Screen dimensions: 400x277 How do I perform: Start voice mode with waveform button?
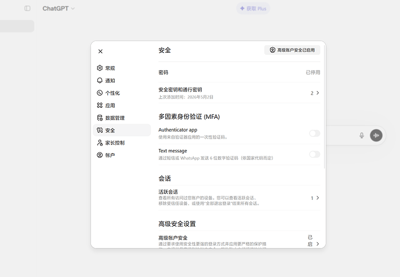point(376,136)
